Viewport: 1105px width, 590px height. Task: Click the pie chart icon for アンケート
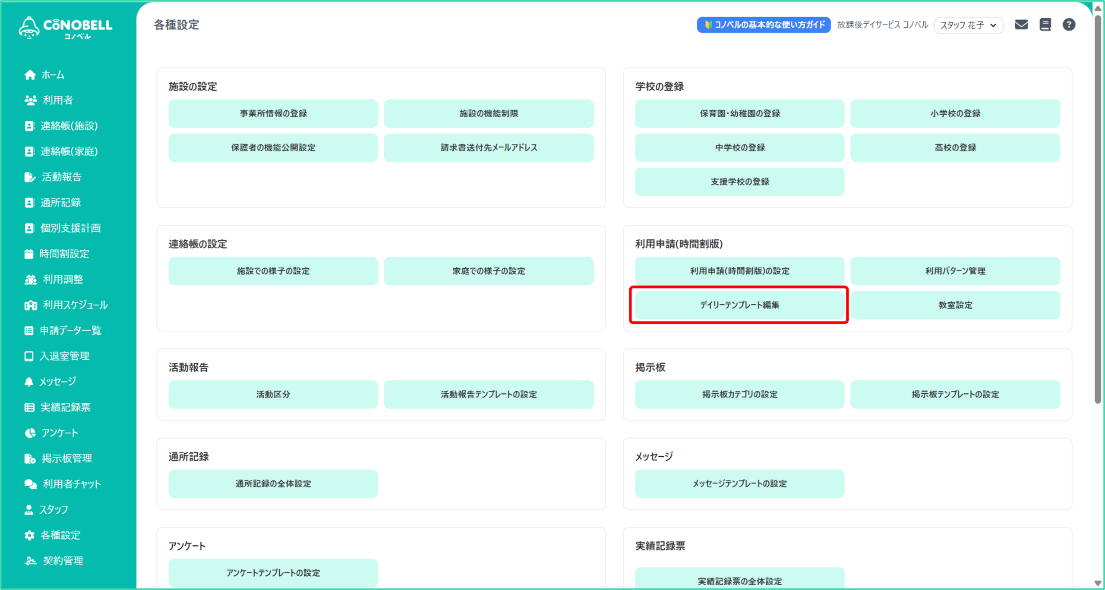click(x=30, y=433)
